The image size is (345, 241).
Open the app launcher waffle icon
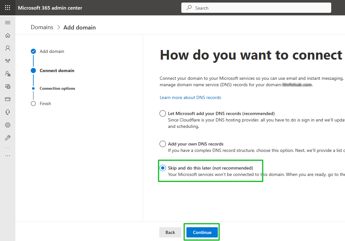(x=7, y=8)
